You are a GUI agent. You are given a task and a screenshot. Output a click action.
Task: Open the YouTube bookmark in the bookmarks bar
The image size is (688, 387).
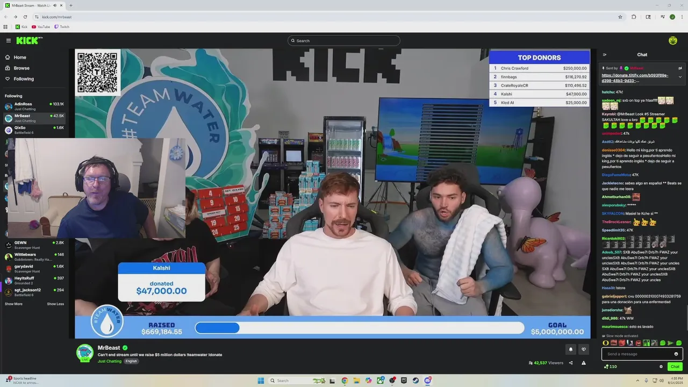pyautogui.click(x=41, y=27)
